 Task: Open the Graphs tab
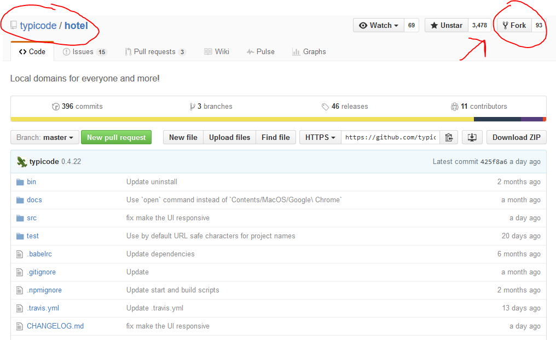click(309, 52)
